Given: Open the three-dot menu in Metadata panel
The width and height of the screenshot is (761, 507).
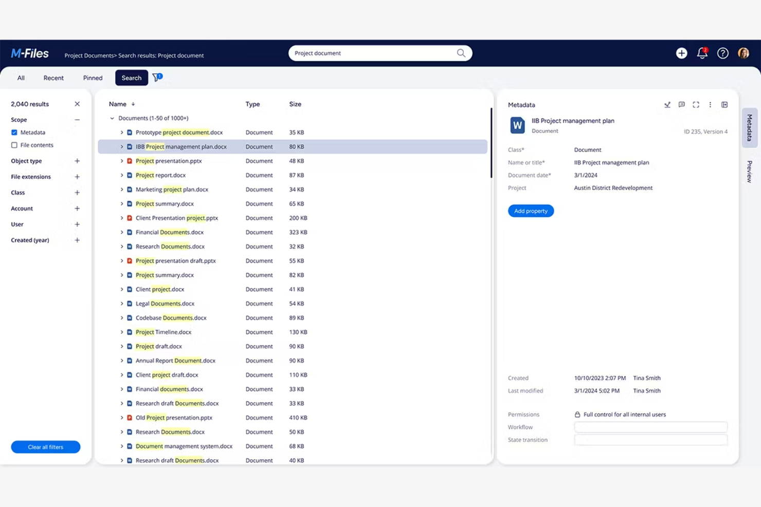Looking at the screenshot, I should coord(710,104).
